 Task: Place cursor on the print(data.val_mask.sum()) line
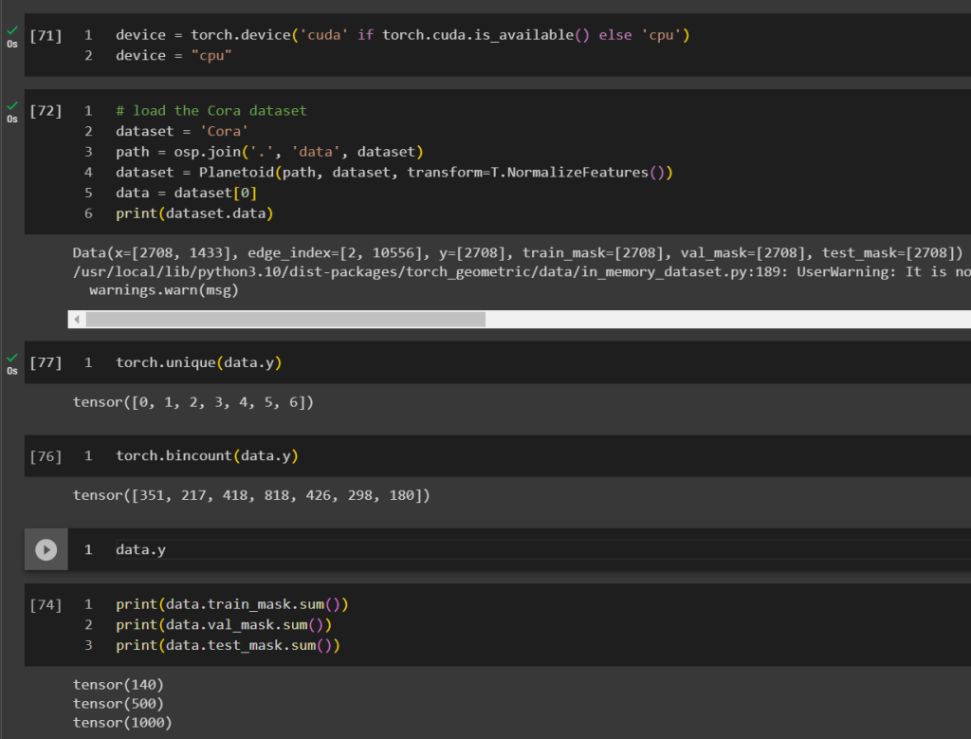pos(224,625)
